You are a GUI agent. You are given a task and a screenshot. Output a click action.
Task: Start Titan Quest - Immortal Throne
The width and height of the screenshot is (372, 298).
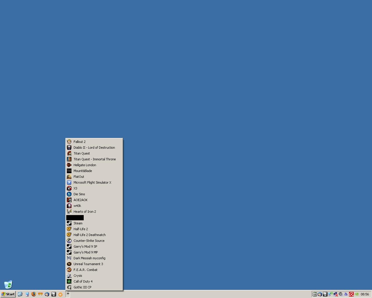[x=94, y=159]
